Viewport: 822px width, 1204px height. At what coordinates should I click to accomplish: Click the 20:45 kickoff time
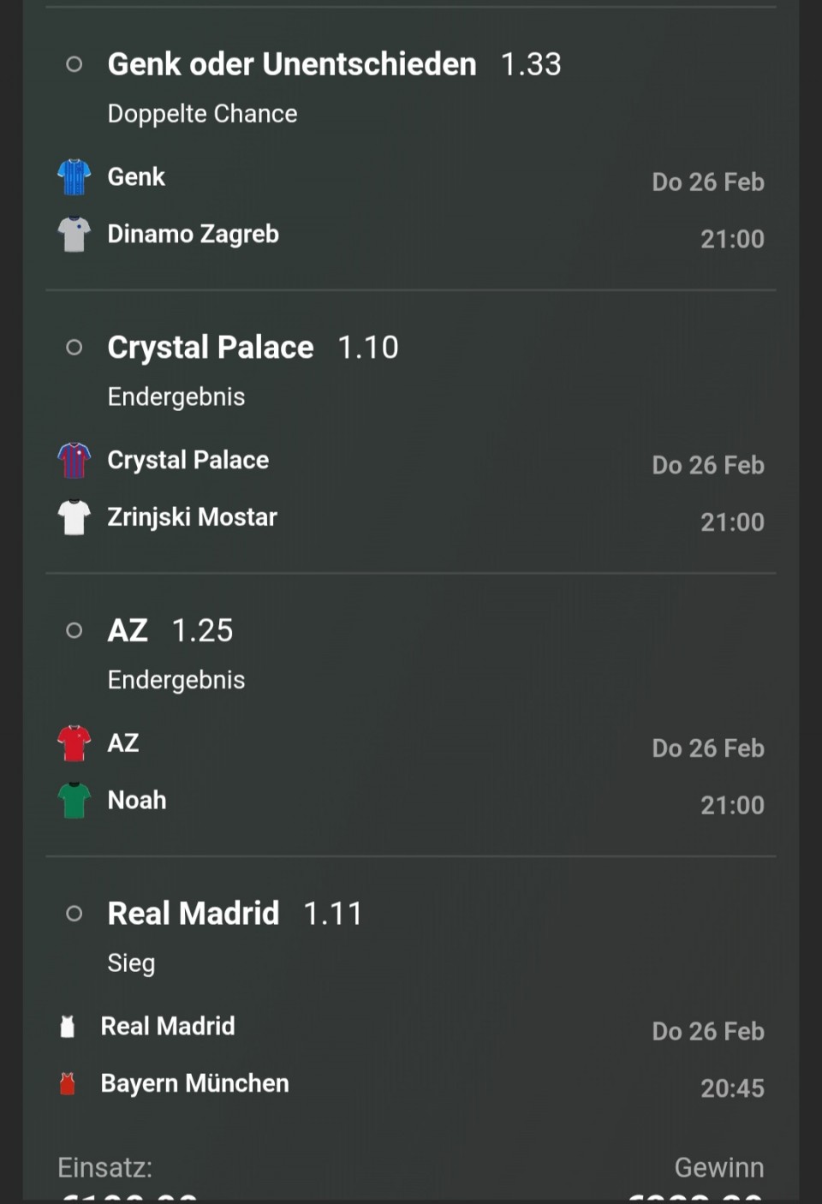(732, 1088)
